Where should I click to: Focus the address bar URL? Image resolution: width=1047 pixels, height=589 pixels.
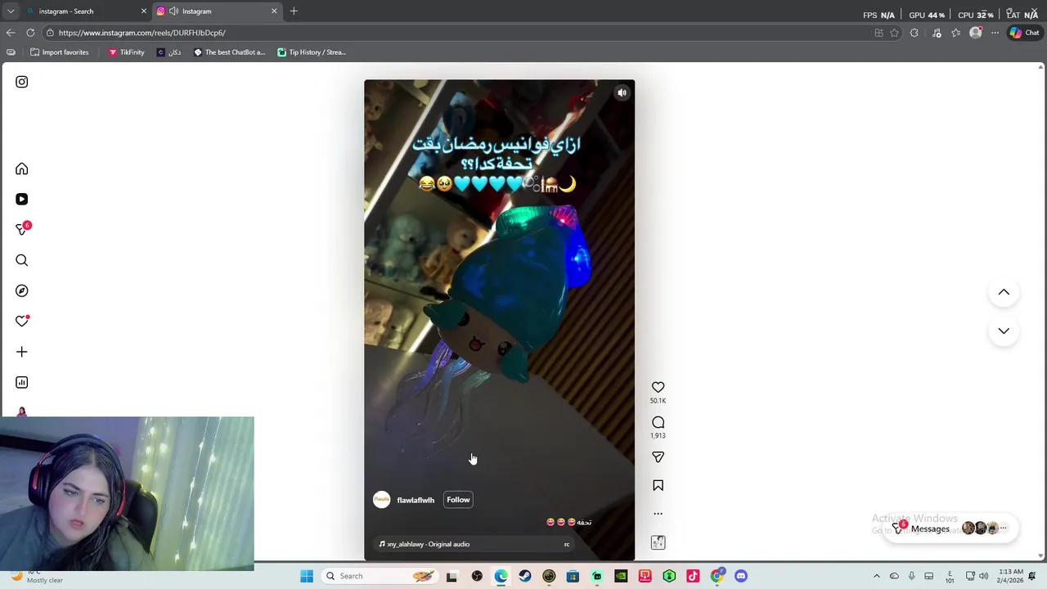pyautogui.click(x=458, y=33)
